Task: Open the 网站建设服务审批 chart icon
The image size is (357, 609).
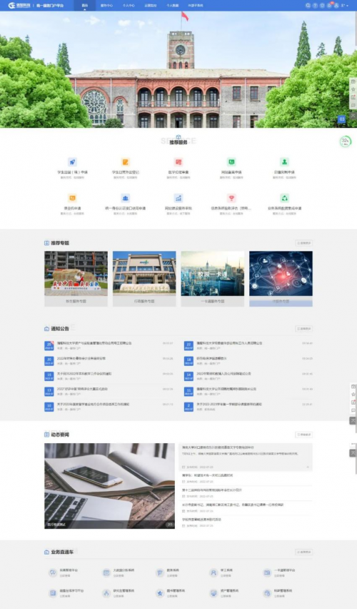Action: (178, 198)
